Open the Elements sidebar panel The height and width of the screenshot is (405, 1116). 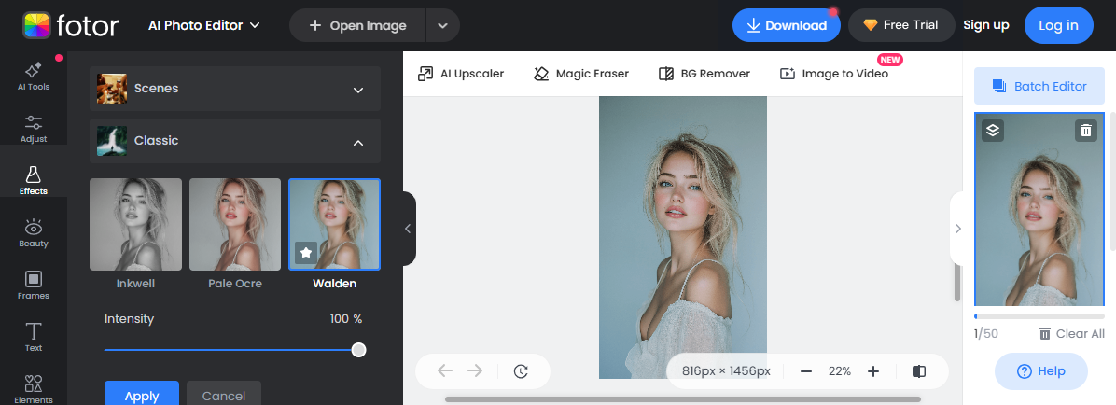point(34,388)
